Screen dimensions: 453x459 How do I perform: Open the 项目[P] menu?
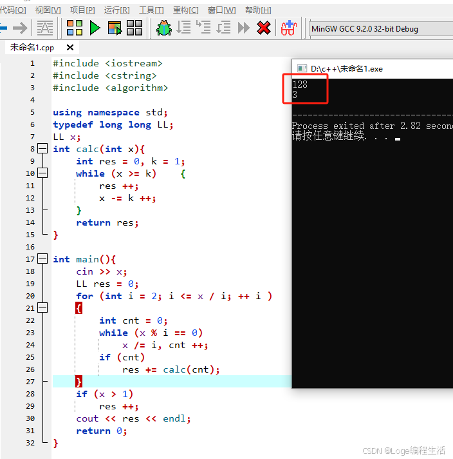(82, 10)
